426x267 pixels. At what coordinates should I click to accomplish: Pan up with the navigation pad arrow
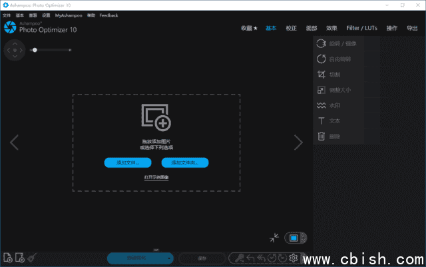[x=15, y=44]
